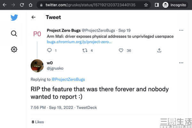View the 8 Likes list
Image resolution: width=192 pixels, height=128 pixels.
click(38, 122)
